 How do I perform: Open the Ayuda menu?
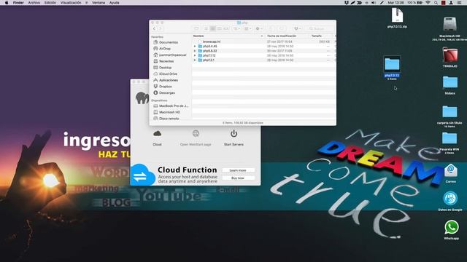tap(114, 3)
